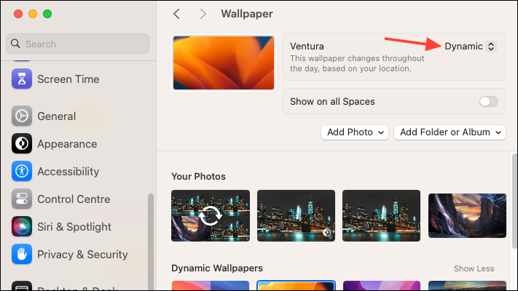Click the yellow minimize window button
Image resolution: width=518 pixels, height=291 pixels.
point(33,14)
